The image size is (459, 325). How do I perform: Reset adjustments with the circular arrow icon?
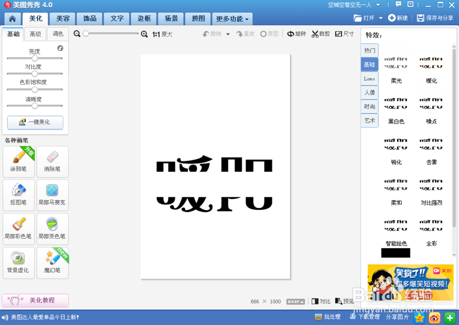pyautogui.click(x=60, y=48)
